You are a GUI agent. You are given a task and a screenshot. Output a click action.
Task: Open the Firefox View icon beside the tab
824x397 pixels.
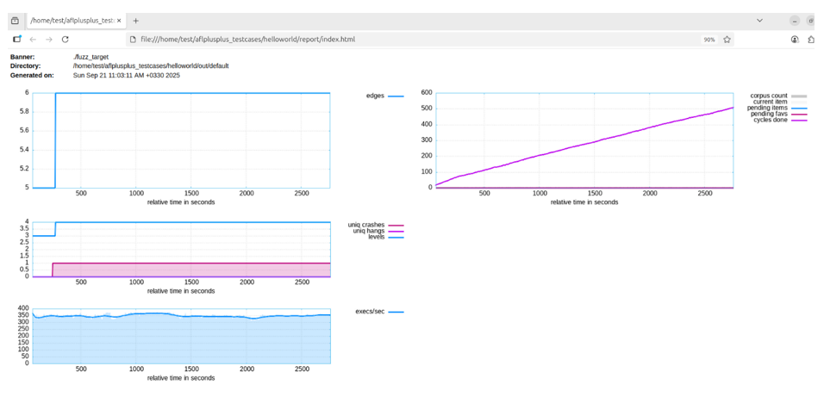click(x=15, y=21)
